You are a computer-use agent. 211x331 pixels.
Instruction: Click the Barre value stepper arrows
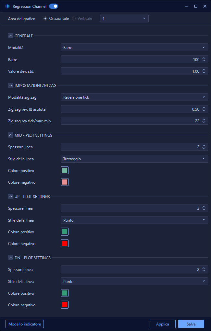coord(204,59)
